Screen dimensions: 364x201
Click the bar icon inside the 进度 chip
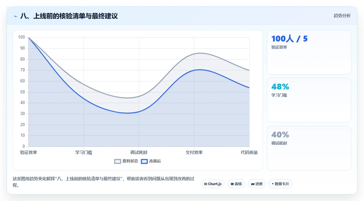253,184
